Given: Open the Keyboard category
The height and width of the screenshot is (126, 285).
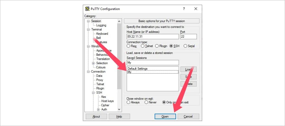Looking at the screenshot, I should (102, 34).
